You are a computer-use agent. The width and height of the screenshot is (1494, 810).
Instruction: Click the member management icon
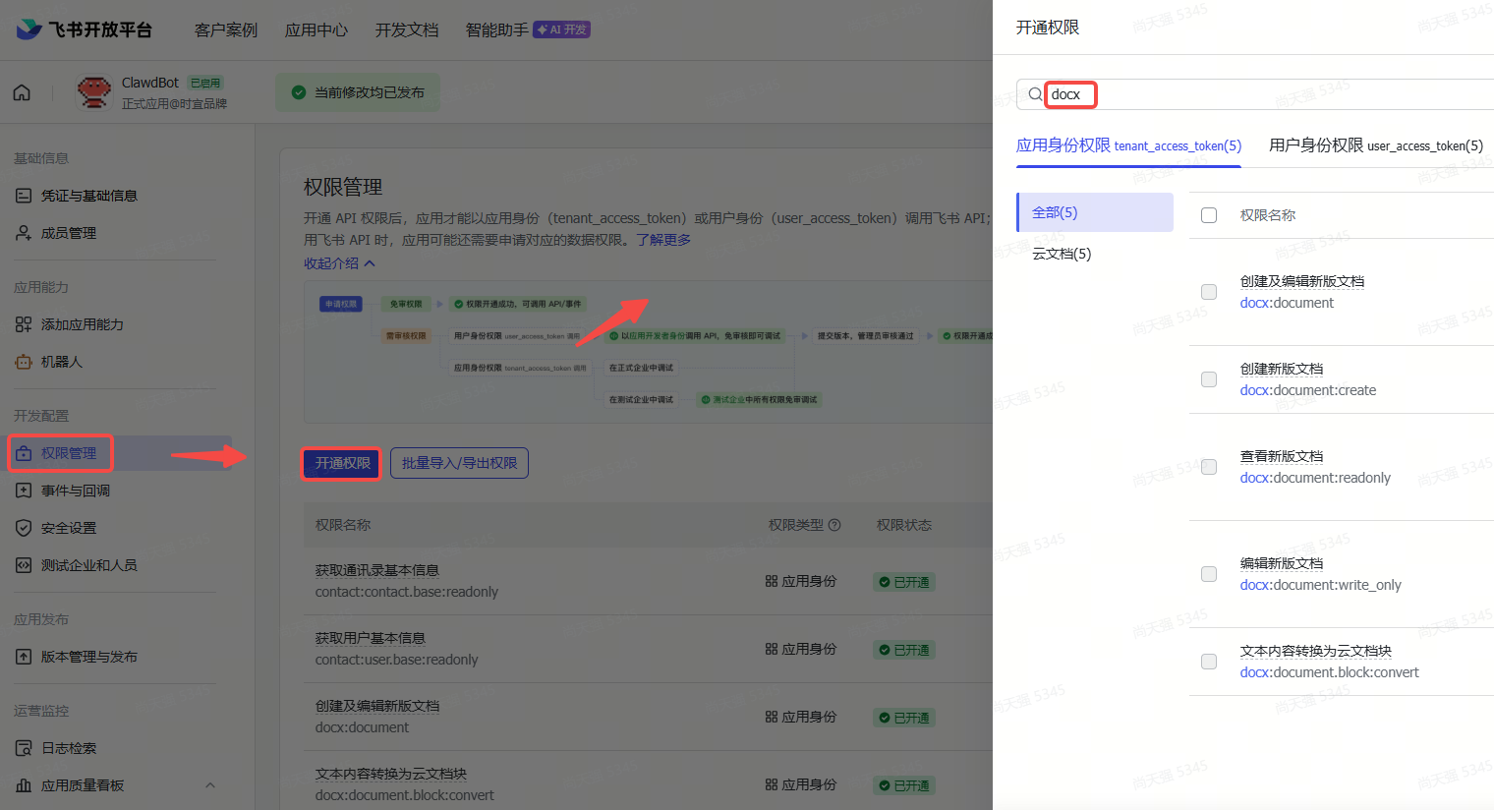tap(24, 233)
